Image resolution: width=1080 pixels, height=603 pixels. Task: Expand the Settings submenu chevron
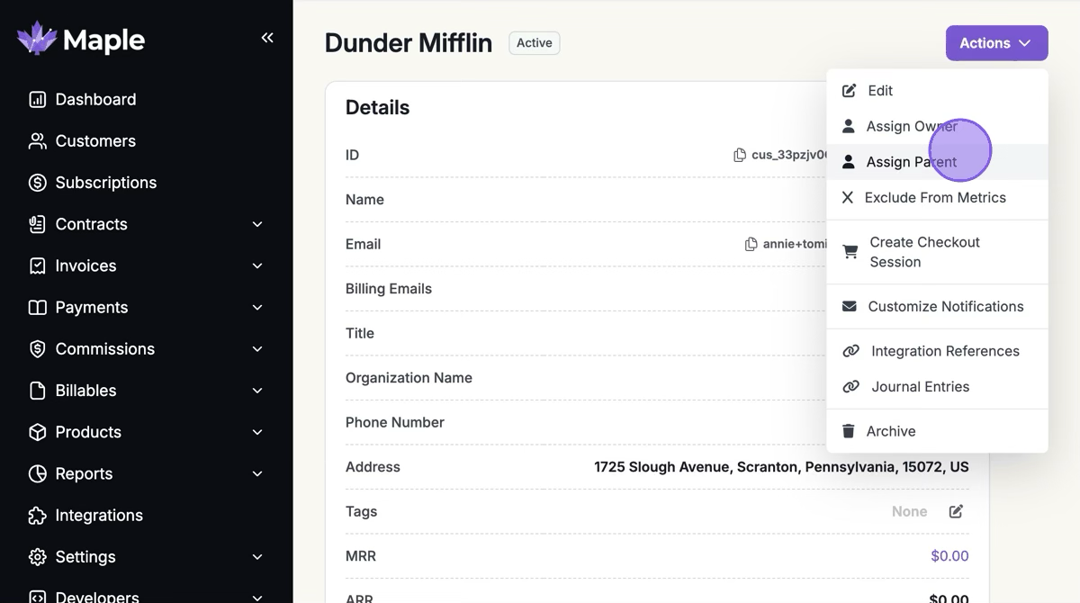coord(257,557)
